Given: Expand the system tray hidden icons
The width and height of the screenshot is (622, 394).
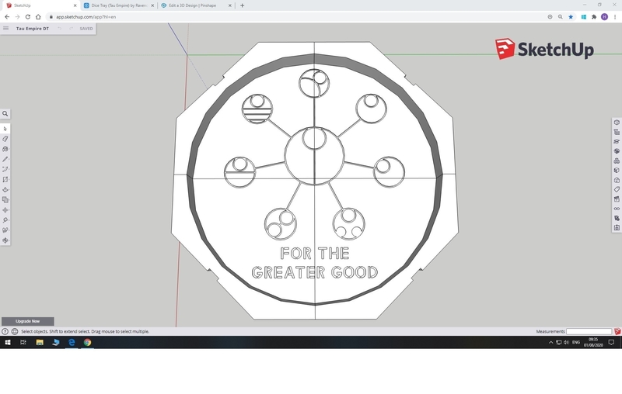Looking at the screenshot, I should tap(550, 343).
